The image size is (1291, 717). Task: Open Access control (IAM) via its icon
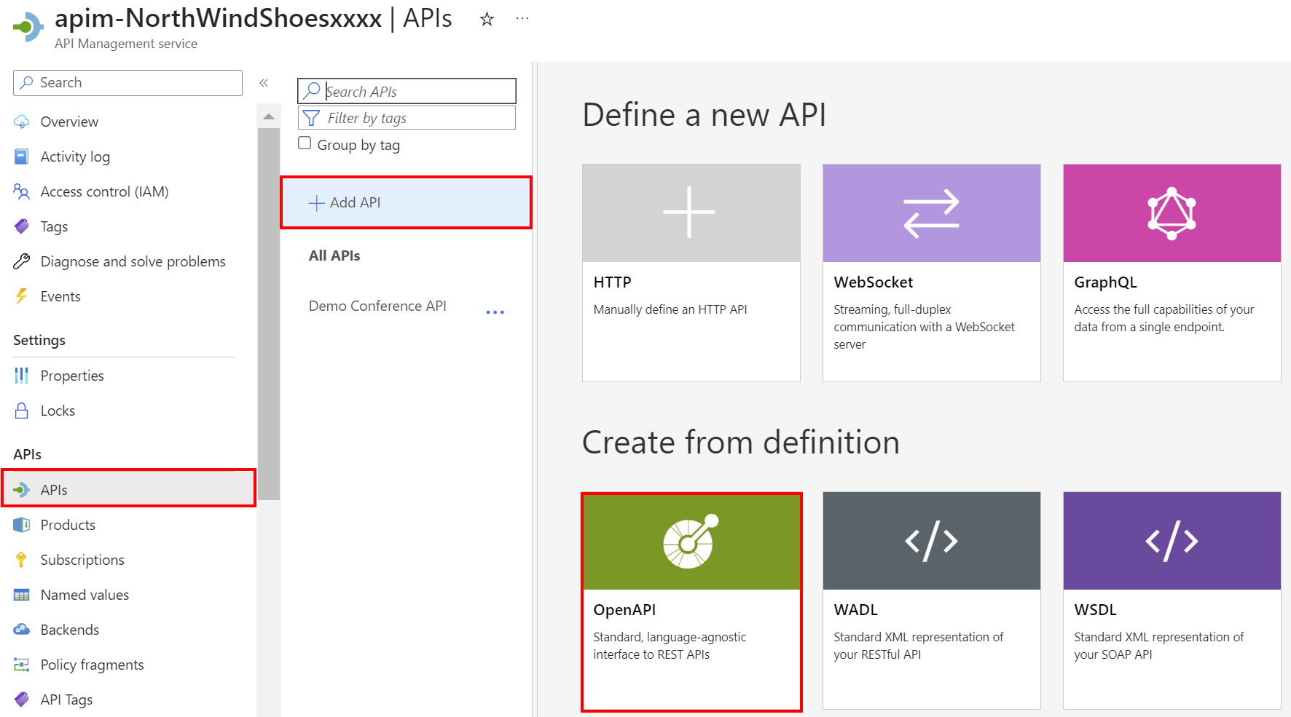pos(22,191)
